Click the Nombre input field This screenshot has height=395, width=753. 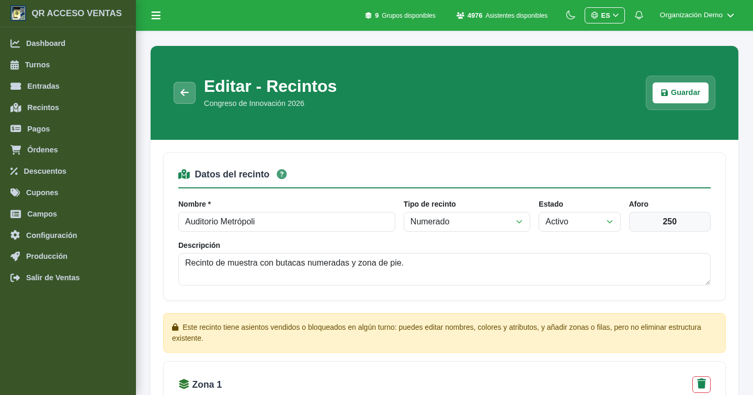[287, 222]
